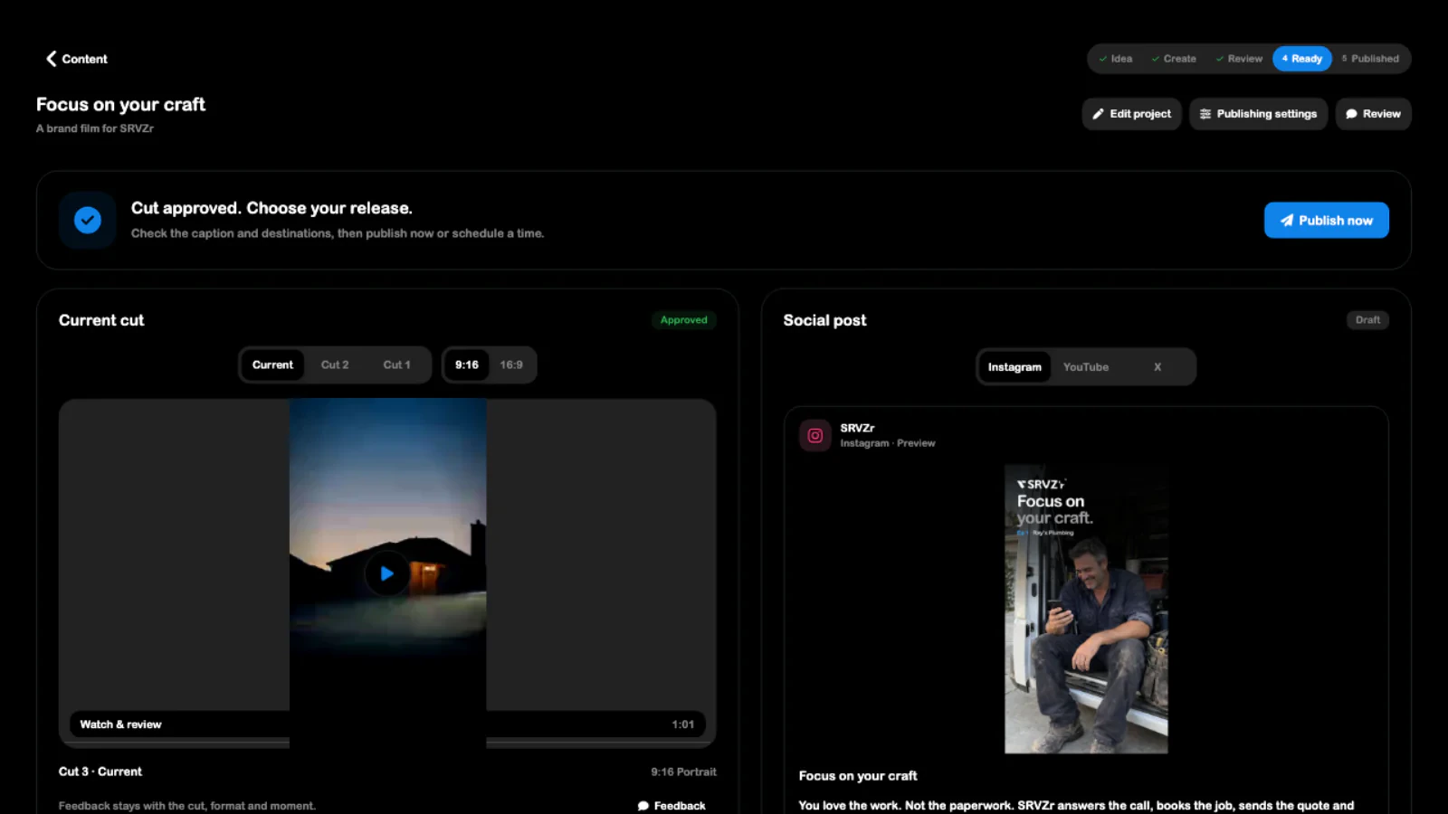Select the Published step in progress tracker
The height and width of the screenshot is (814, 1448).
click(1370, 59)
